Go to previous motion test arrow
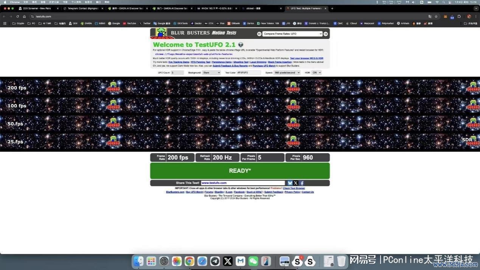The width and height of the screenshot is (480, 270). (259, 34)
